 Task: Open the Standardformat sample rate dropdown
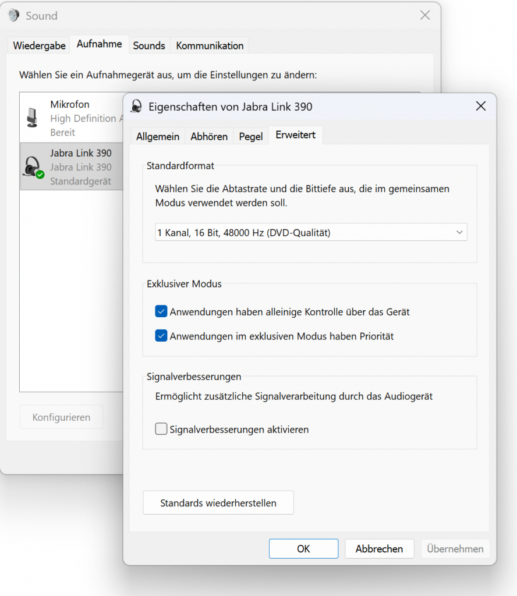coord(311,232)
